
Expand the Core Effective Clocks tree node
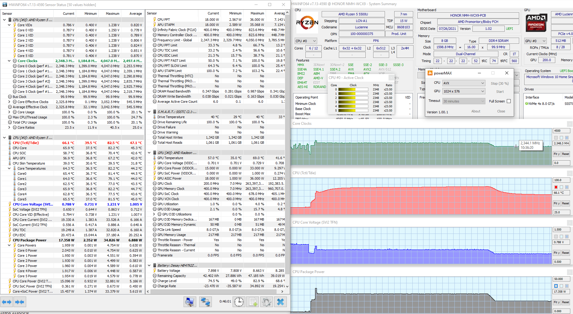coord(9,102)
